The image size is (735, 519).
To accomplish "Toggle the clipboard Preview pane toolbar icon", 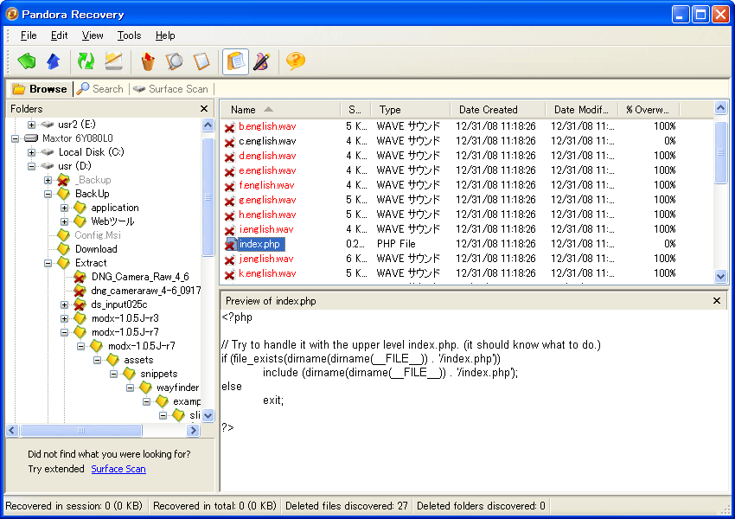I will tap(235, 61).
